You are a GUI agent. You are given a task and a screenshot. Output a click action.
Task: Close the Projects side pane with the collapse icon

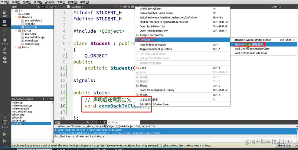pyautogui.click(x=51, y=7)
